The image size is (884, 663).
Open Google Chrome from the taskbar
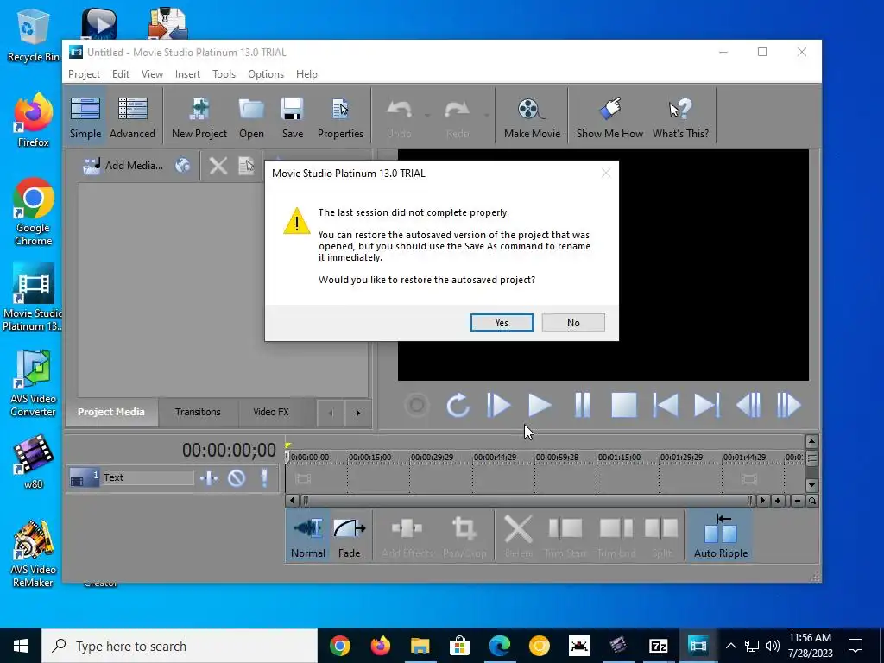339,646
